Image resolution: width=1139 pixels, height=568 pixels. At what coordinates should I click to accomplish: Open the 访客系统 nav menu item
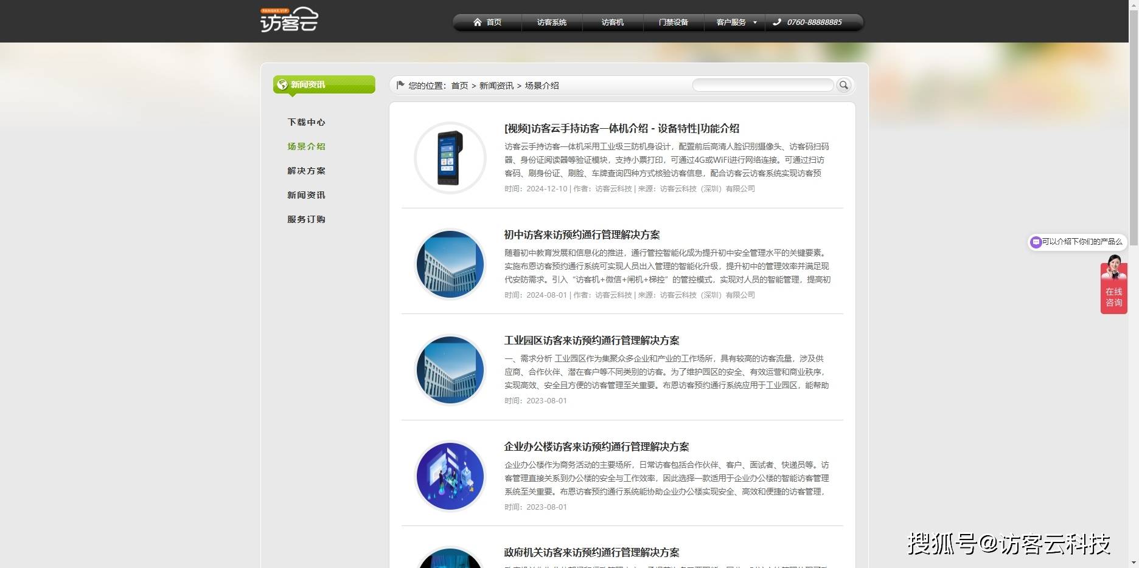[x=551, y=22]
